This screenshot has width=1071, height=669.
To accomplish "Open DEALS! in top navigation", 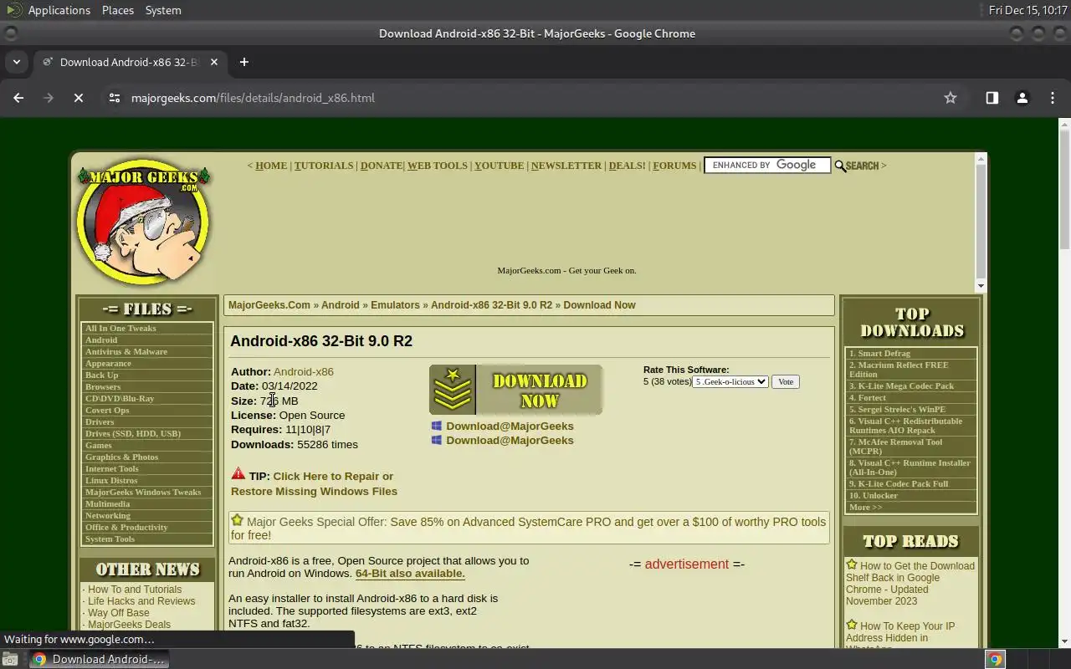I will (x=628, y=166).
